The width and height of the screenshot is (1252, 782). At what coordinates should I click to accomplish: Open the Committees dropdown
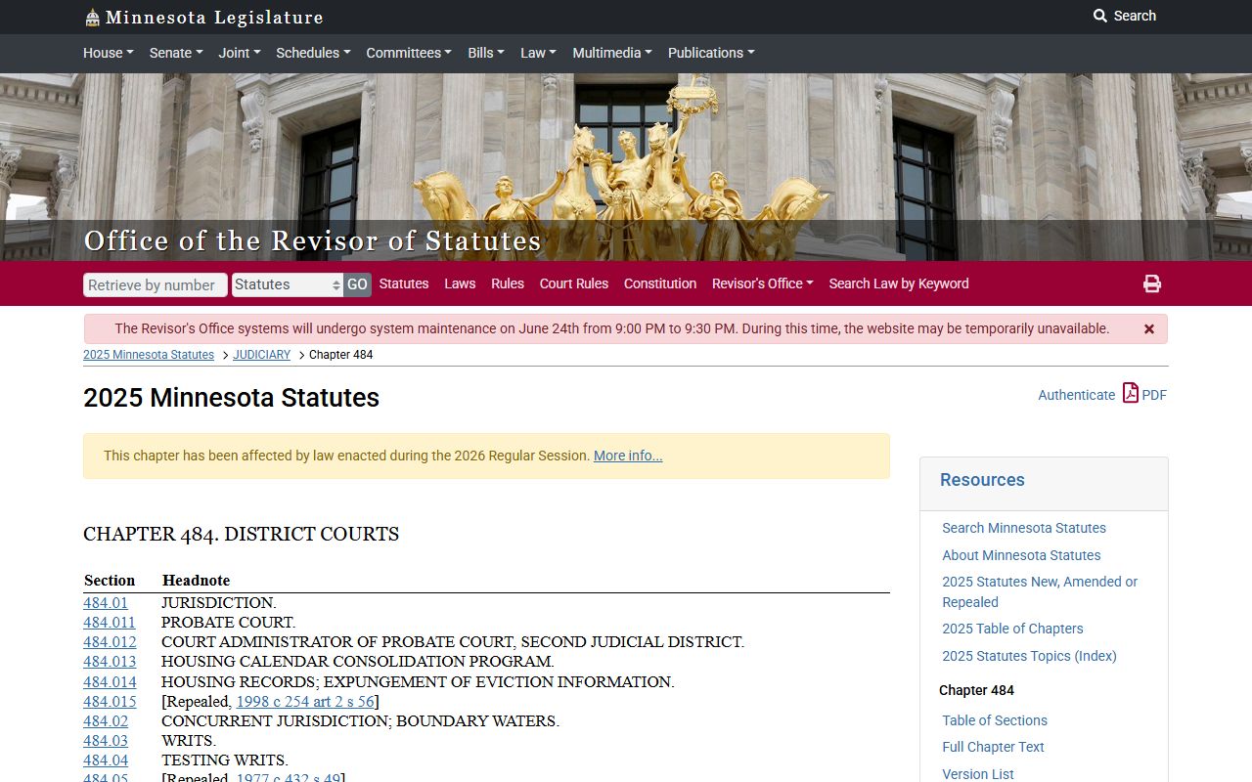[x=409, y=53]
